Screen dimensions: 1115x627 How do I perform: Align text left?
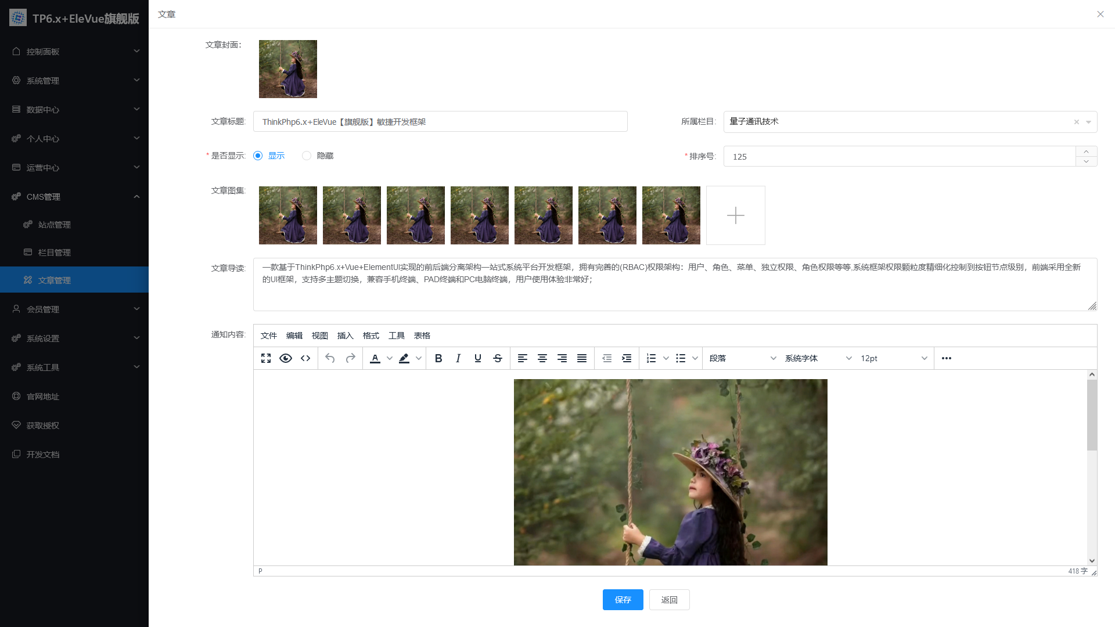pyautogui.click(x=523, y=358)
